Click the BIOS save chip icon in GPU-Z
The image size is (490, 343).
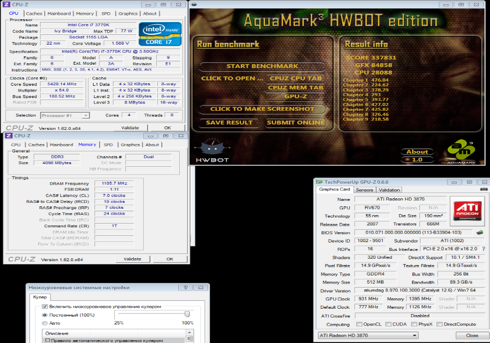pos(480,232)
